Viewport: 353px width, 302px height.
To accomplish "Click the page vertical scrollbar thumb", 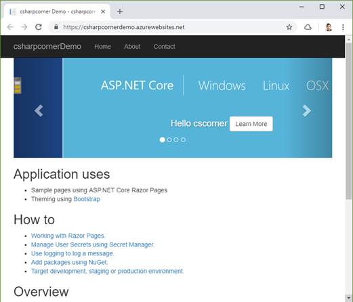I will coord(349,121).
